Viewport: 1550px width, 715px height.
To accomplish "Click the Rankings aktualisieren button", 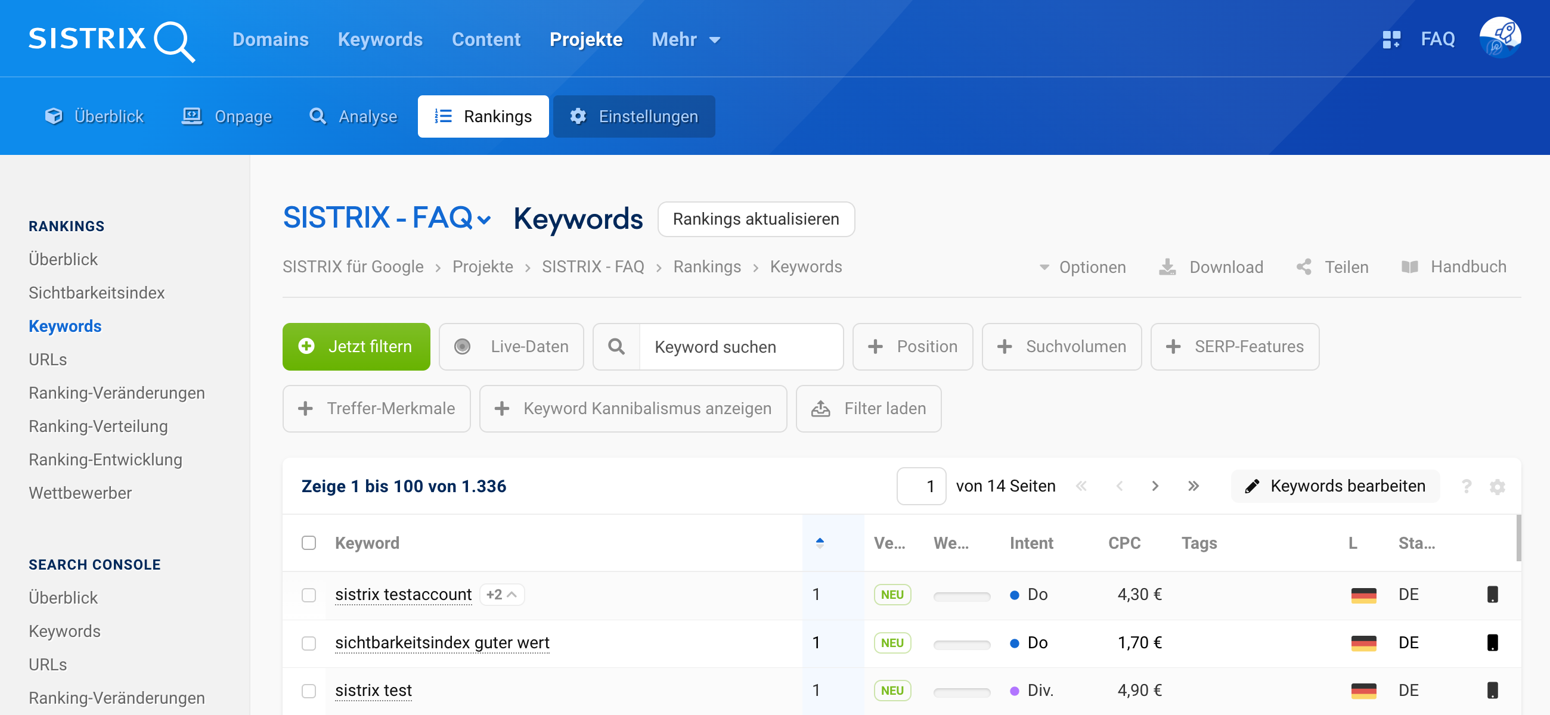I will click(756, 219).
